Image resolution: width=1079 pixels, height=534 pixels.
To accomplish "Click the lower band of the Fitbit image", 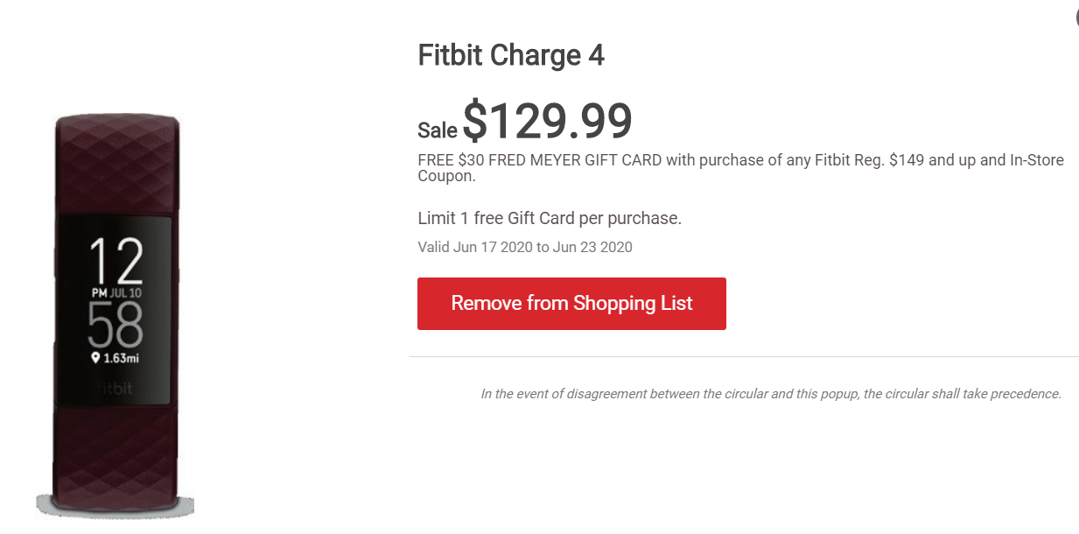I will 116,455.
